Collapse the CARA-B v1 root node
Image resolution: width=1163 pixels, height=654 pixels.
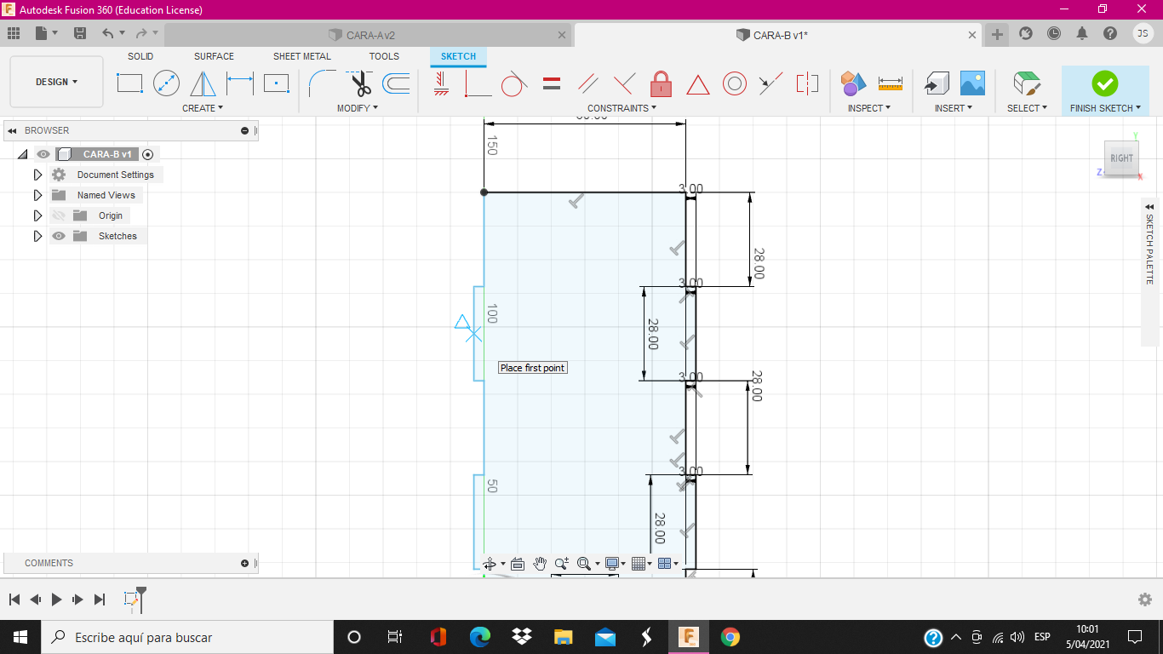[x=22, y=154]
